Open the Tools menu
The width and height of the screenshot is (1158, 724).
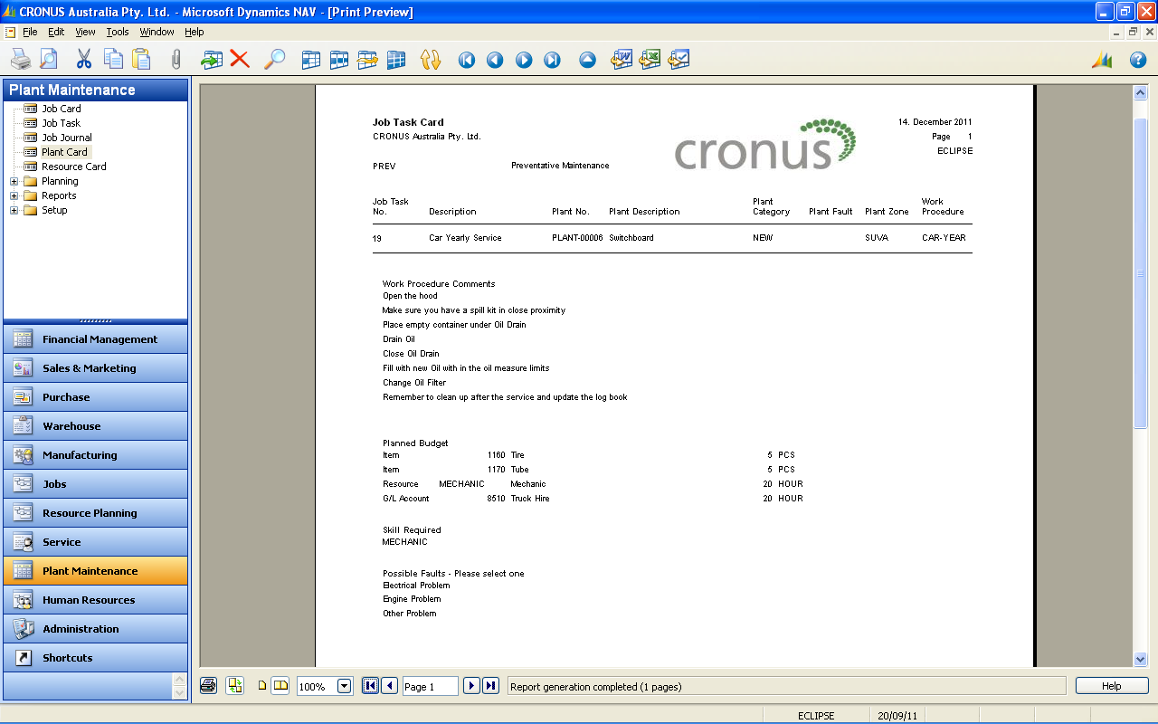pyautogui.click(x=118, y=32)
